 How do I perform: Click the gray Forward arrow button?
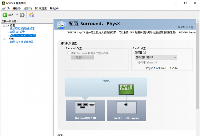pos(22,15)
